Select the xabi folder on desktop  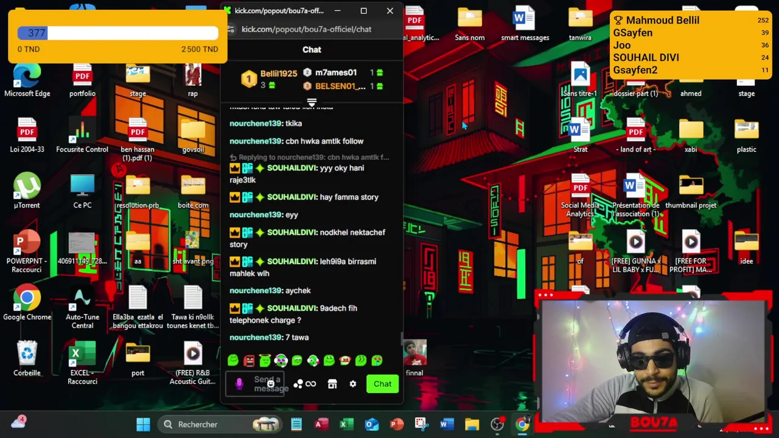(691, 136)
